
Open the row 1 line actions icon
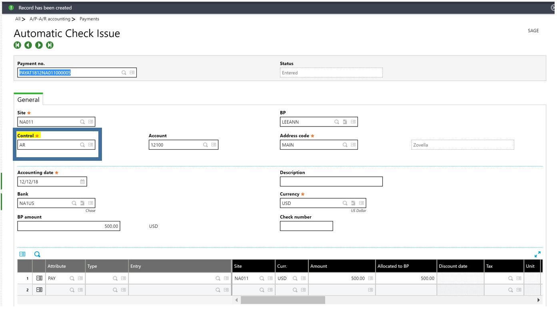(x=39, y=278)
